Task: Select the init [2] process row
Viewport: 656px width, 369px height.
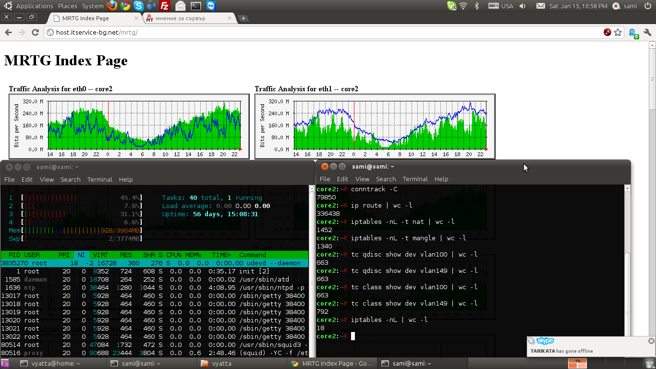Action: 154,271
